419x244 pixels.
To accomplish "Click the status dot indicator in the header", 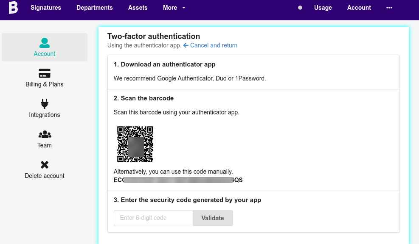I will coord(300,8).
